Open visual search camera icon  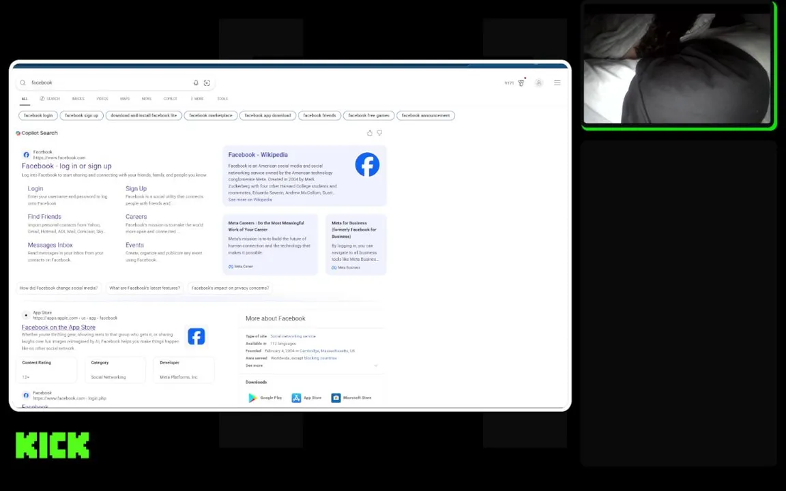(207, 83)
